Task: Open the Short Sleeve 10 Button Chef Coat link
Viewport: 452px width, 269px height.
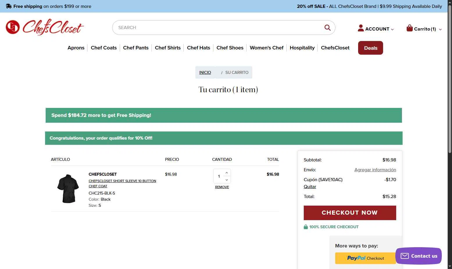Action: tap(122, 184)
